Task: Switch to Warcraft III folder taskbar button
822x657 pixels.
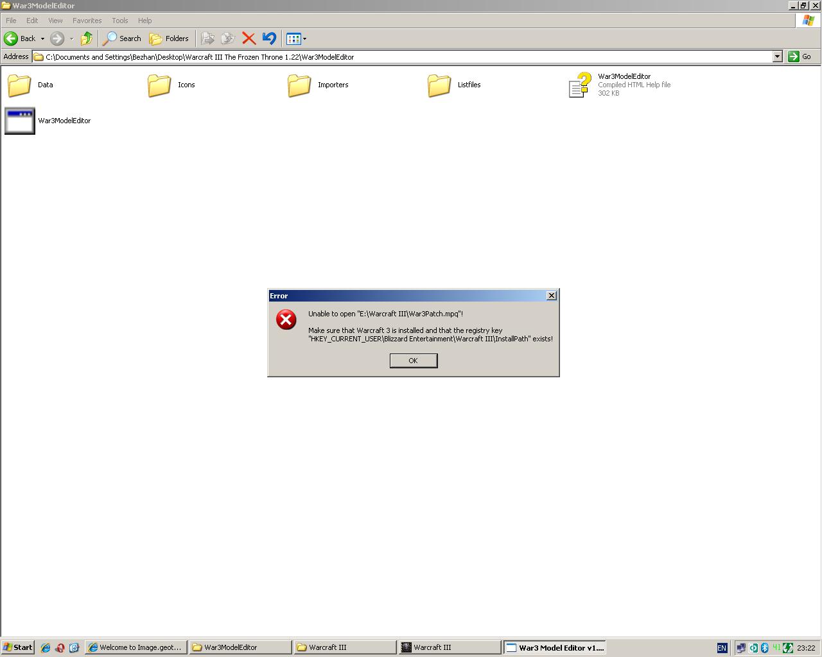Action: (345, 647)
